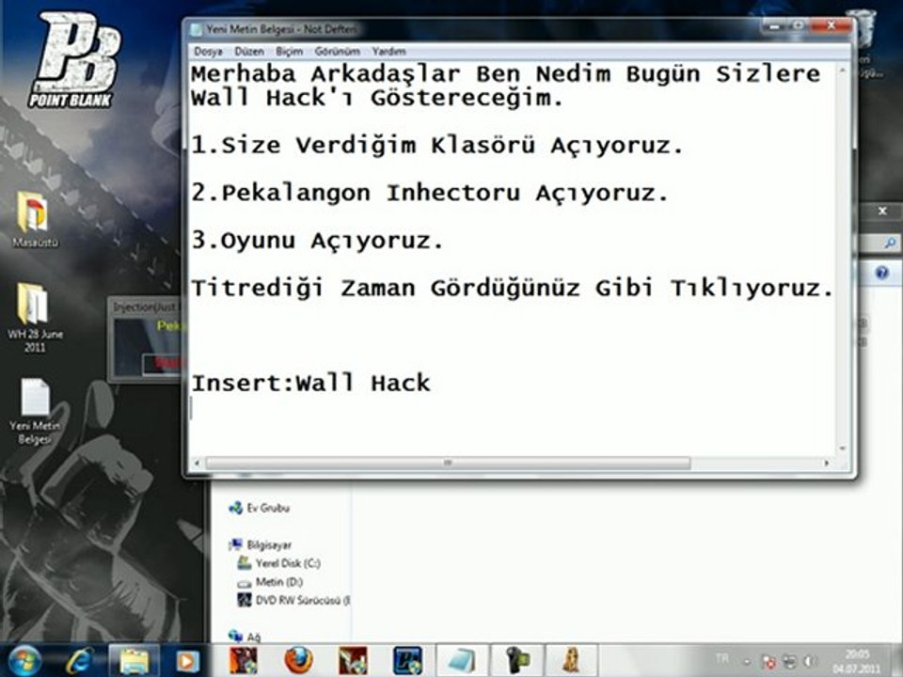The image size is (903, 677).
Task: Open the Point Blank taskbar icon
Action: (x=407, y=660)
